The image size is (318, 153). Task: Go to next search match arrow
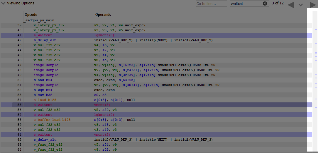[x=313, y=5]
